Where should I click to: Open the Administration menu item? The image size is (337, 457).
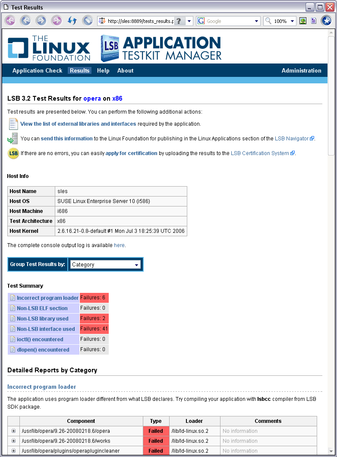click(x=302, y=70)
